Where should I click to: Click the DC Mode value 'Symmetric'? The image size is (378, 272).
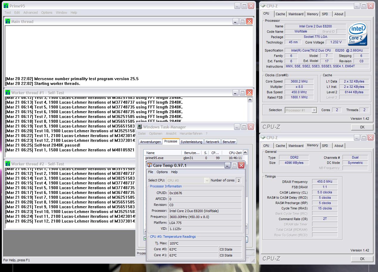[355, 163]
